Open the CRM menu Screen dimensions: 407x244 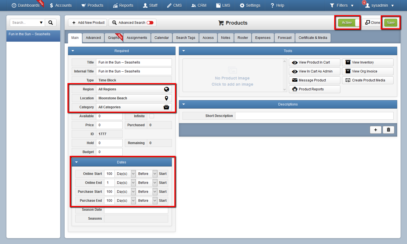click(x=199, y=5)
